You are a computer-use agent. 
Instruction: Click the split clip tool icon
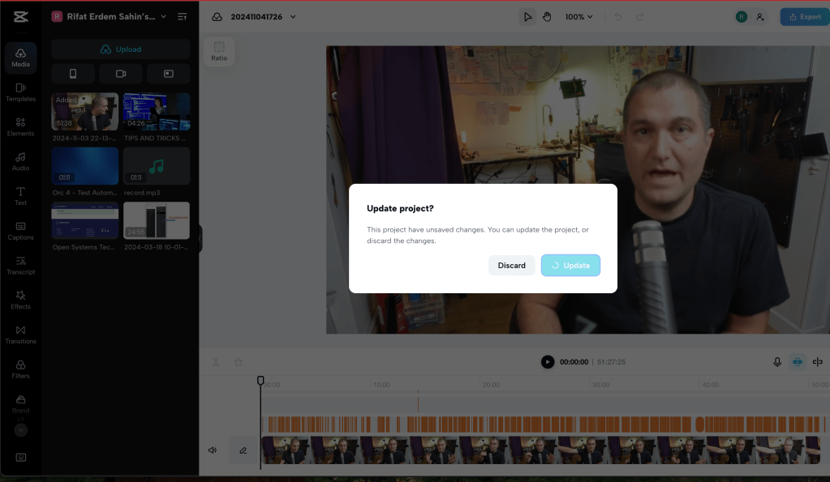216,362
